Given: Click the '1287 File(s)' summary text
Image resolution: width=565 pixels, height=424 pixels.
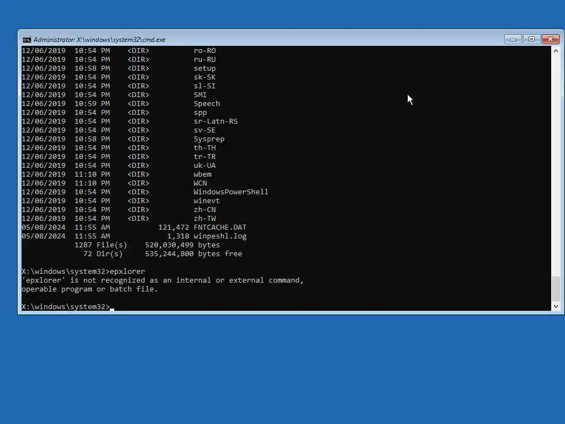Looking at the screenshot, I should (x=101, y=245).
